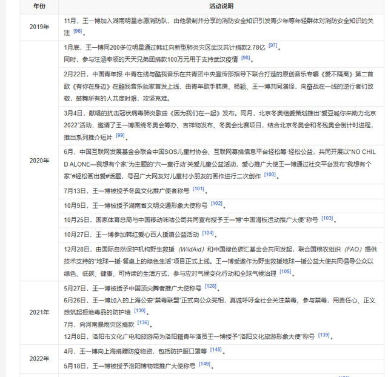
Task: Click the 10月9日 湖南省文明交通 row
Action: (x=221, y=206)
